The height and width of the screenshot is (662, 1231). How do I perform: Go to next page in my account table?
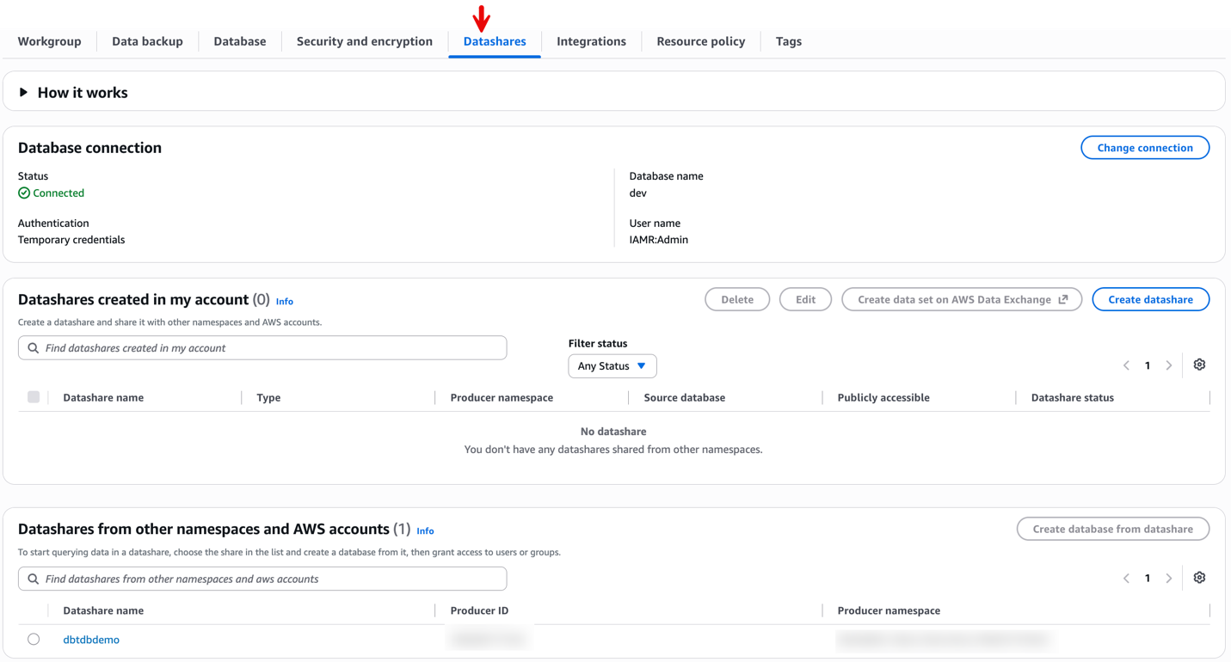[1169, 365]
